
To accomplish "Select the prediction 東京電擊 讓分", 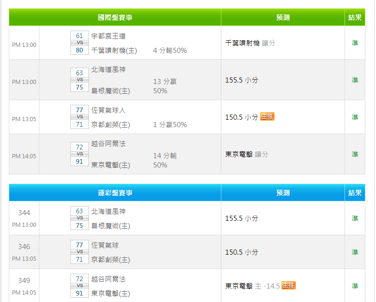I will [247, 154].
